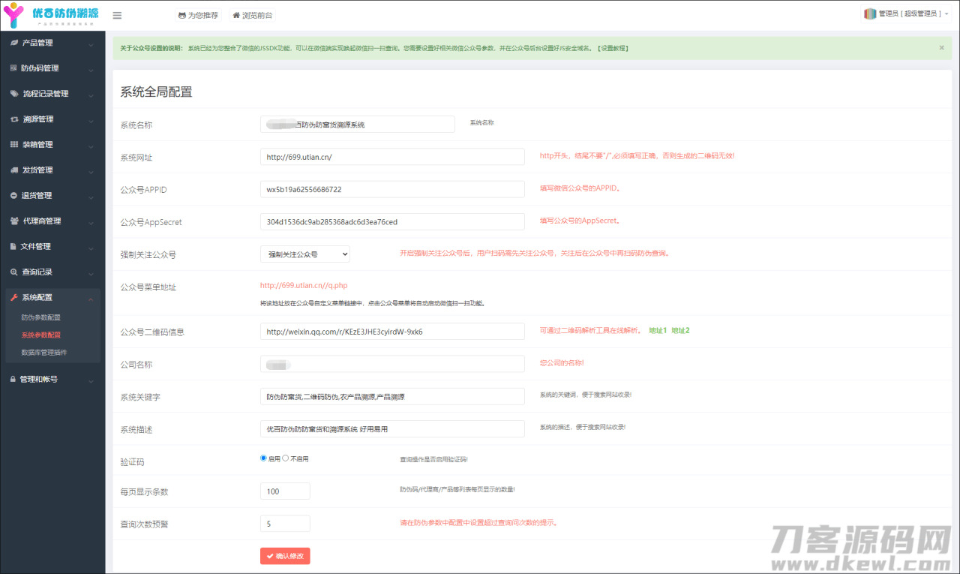
Task: Open 数据库管理插件 submenu item
Action: tap(45, 352)
